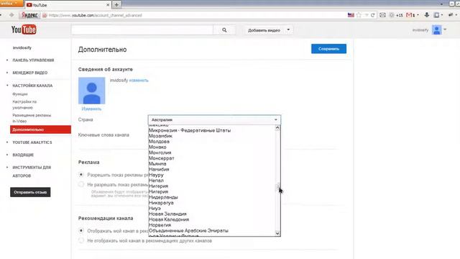Open the downloads arrow icon
The height and width of the screenshot is (259, 460).
click(x=427, y=15)
